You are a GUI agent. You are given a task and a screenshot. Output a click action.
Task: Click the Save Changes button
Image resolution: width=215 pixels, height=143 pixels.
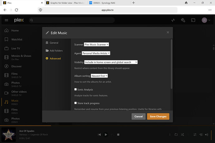pyautogui.click(x=158, y=117)
